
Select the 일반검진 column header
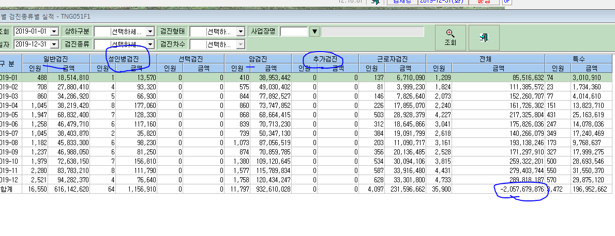(x=56, y=59)
